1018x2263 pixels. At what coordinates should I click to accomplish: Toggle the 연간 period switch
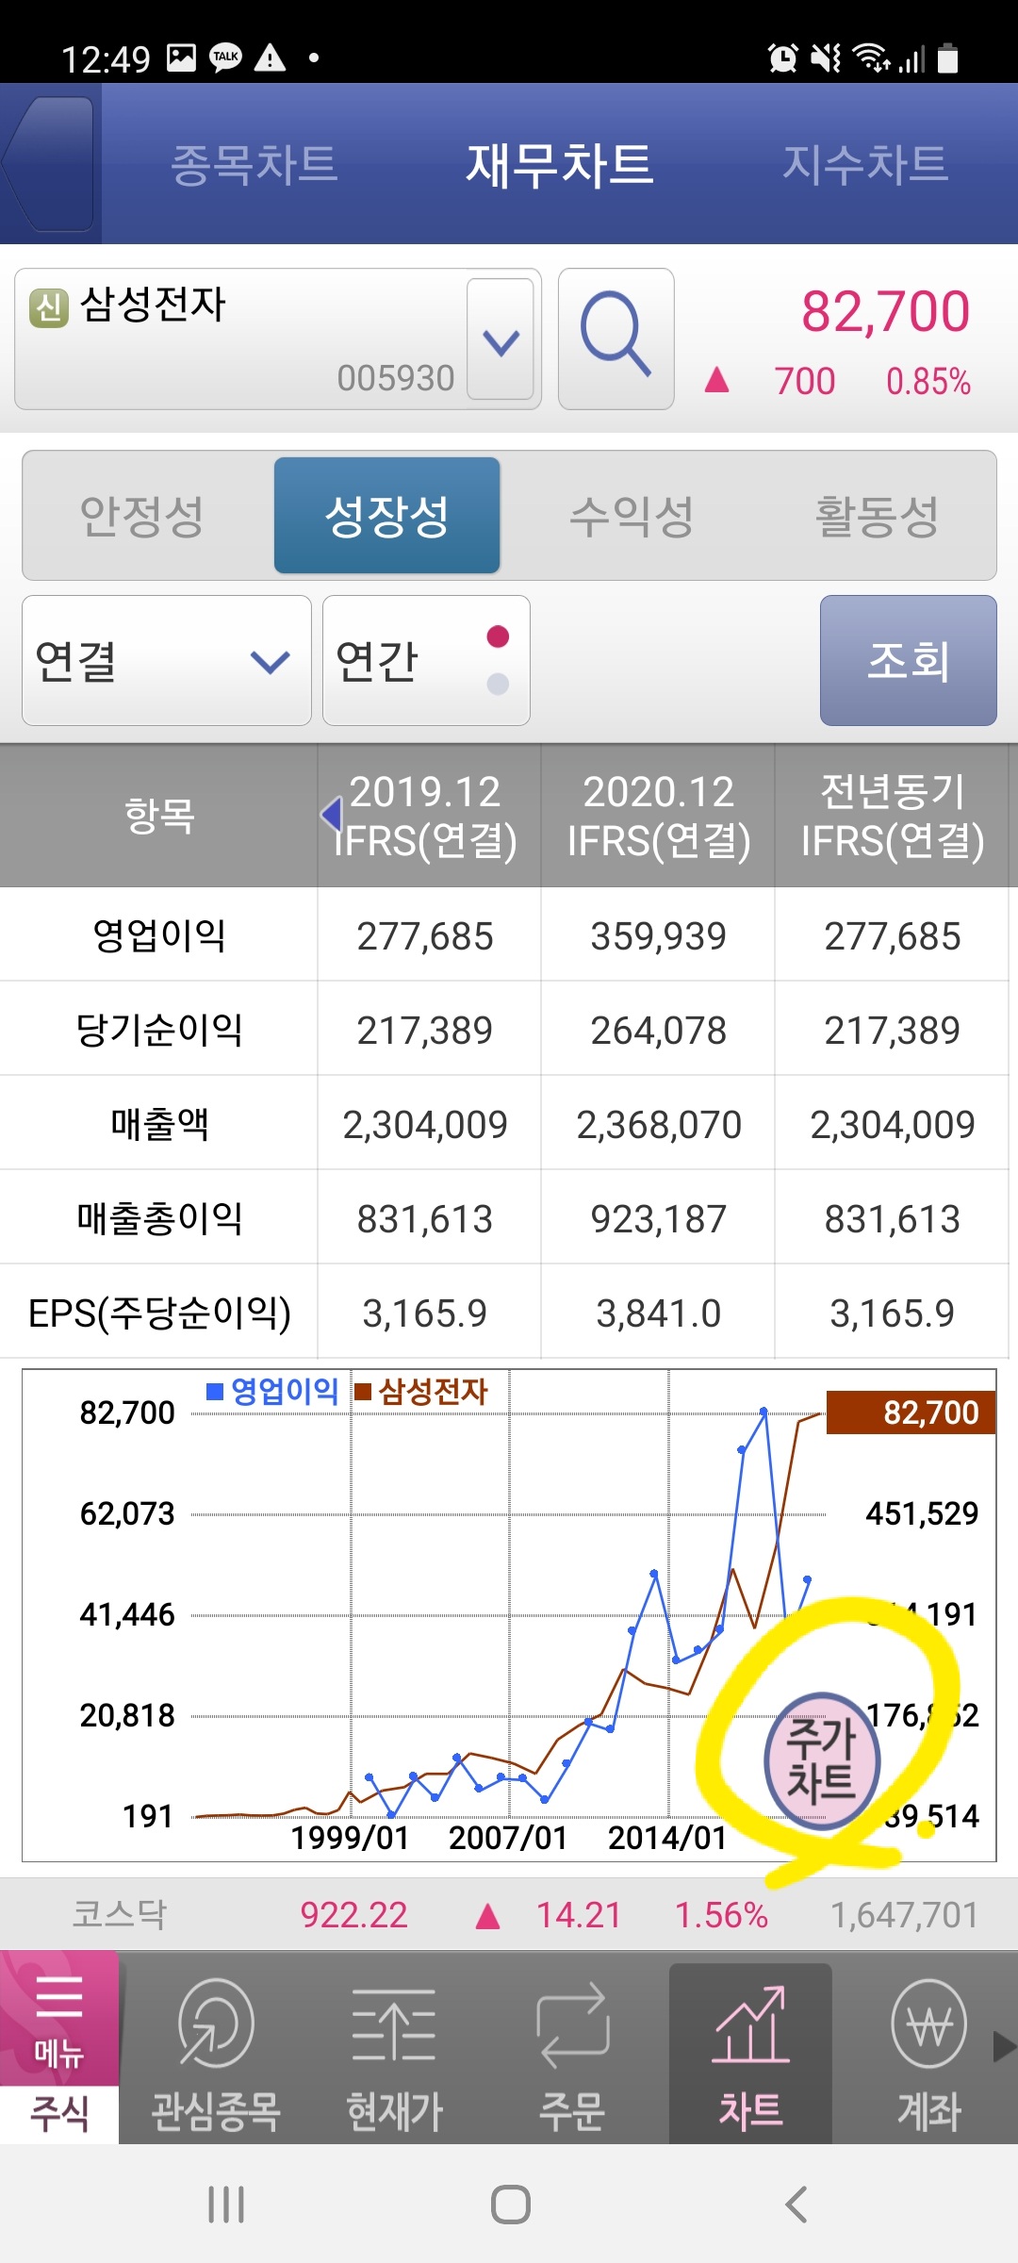click(426, 660)
